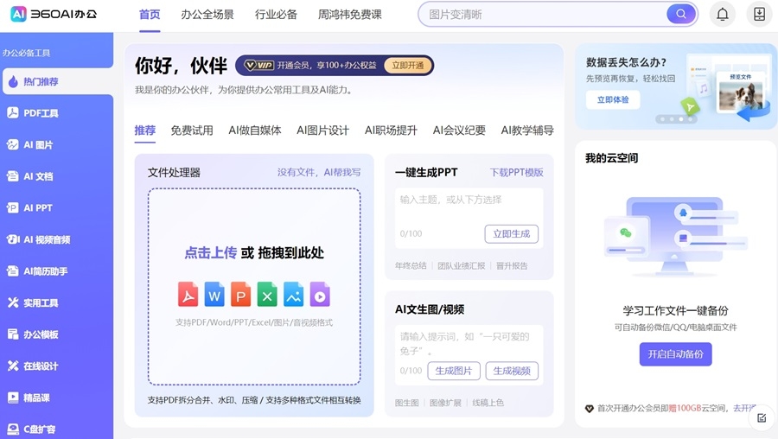The width and height of the screenshot is (778, 439).
Task: Click the 立即开通 VIP button
Action: pyautogui.click(x=408, y=66)
